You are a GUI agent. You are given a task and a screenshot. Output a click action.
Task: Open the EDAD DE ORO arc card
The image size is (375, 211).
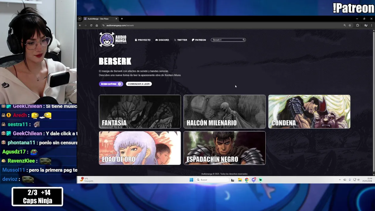140,148
